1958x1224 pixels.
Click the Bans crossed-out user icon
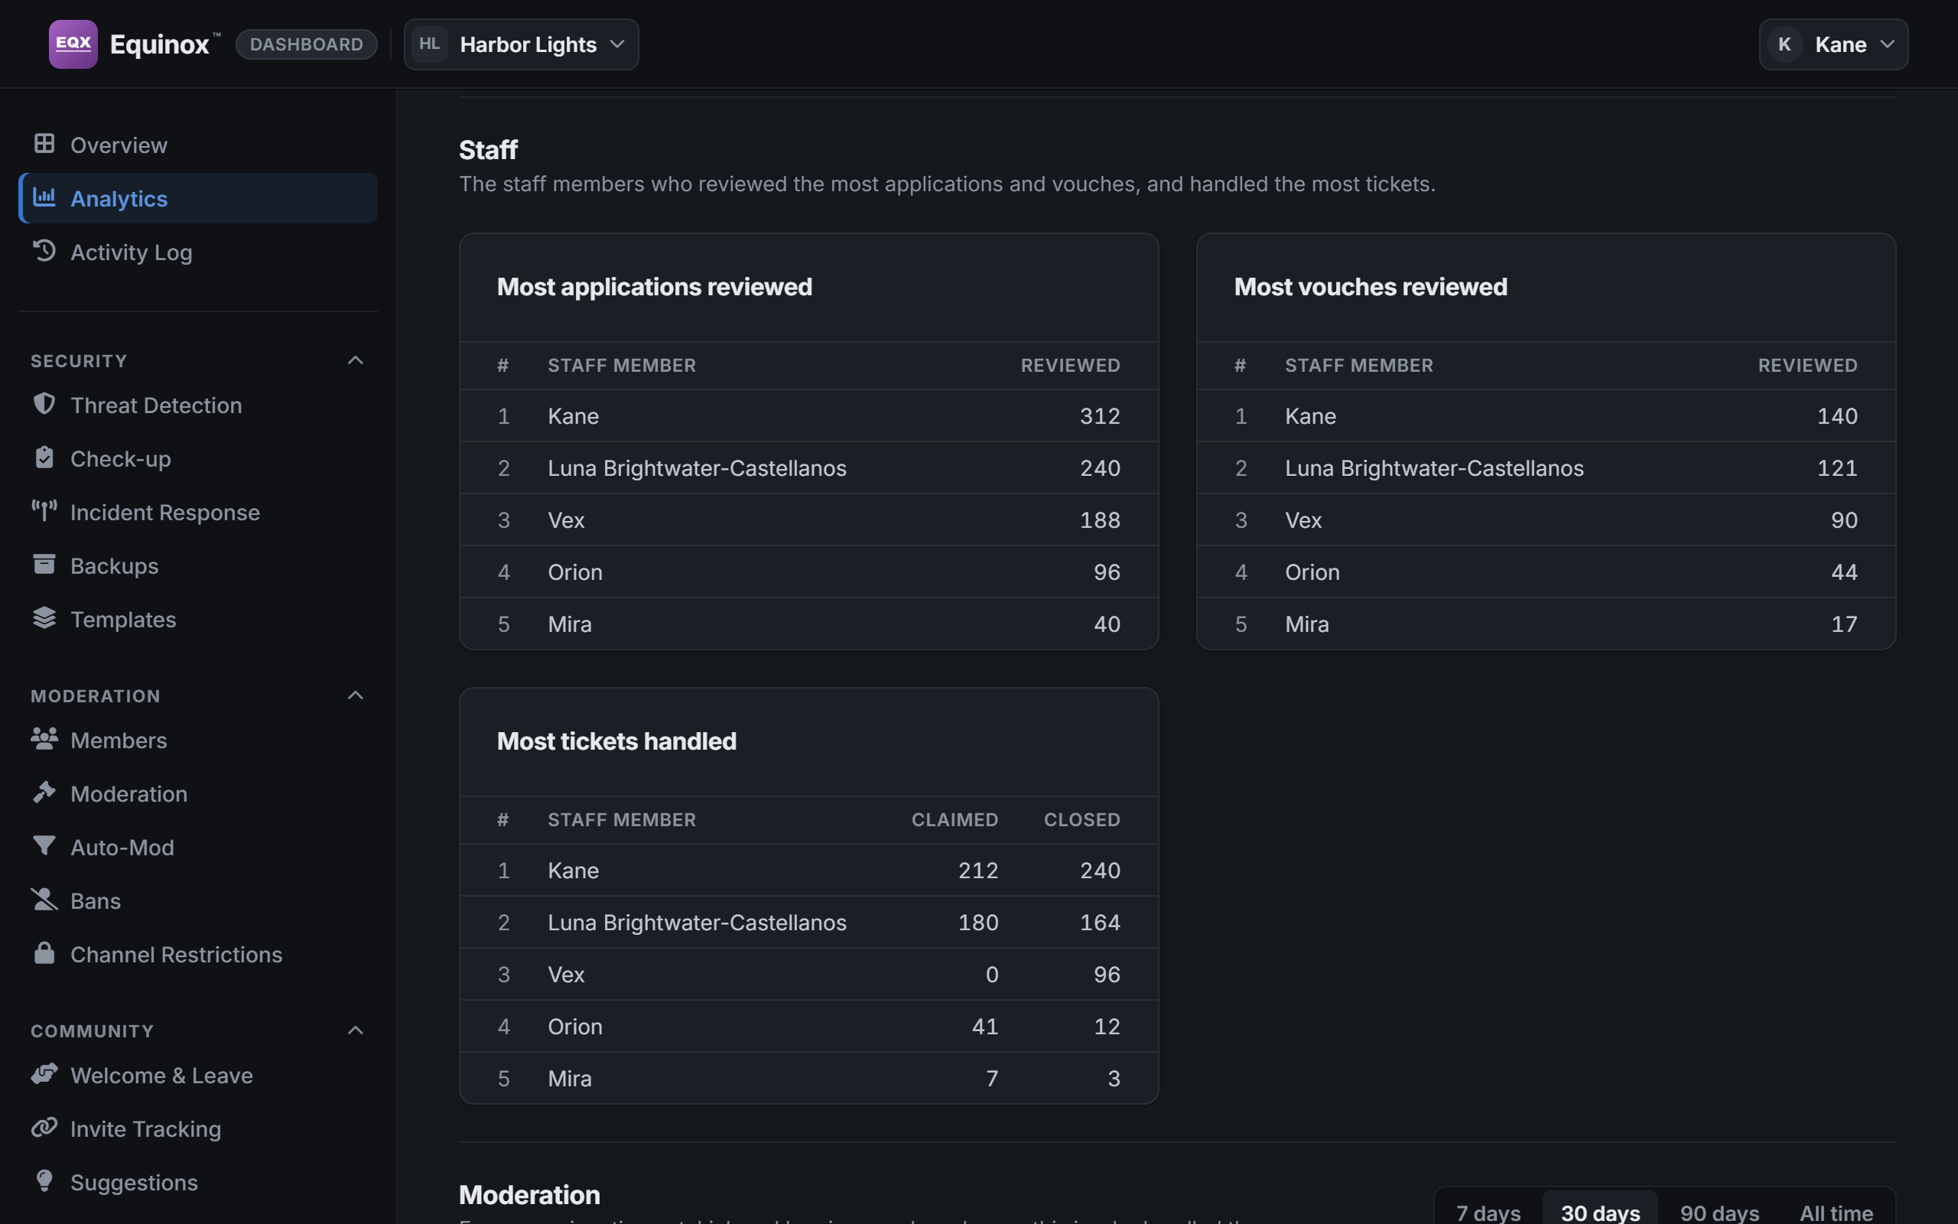(44, 899)
